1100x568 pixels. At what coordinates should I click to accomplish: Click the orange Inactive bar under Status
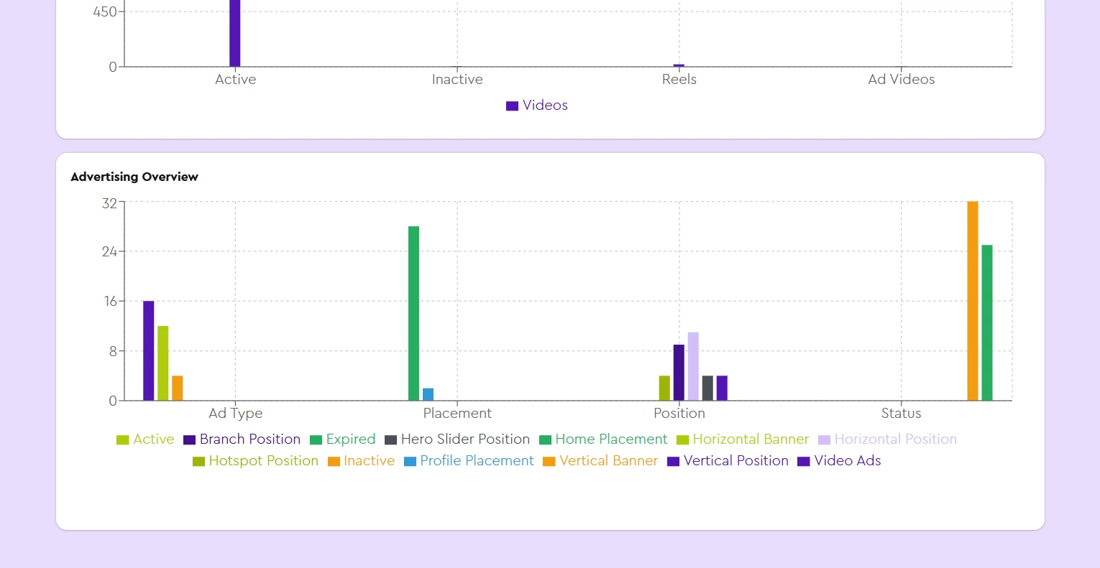pos(973,301)
